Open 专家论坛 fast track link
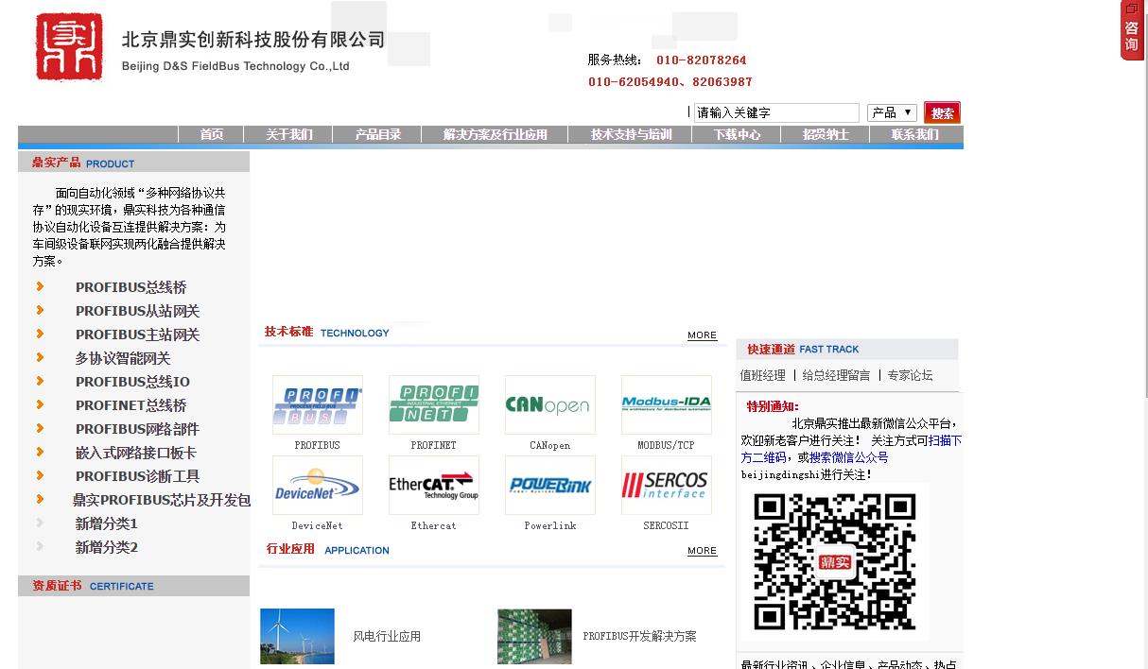Image resolution: width=1148 pixels, height=669 pixels. tap(910, 375)
